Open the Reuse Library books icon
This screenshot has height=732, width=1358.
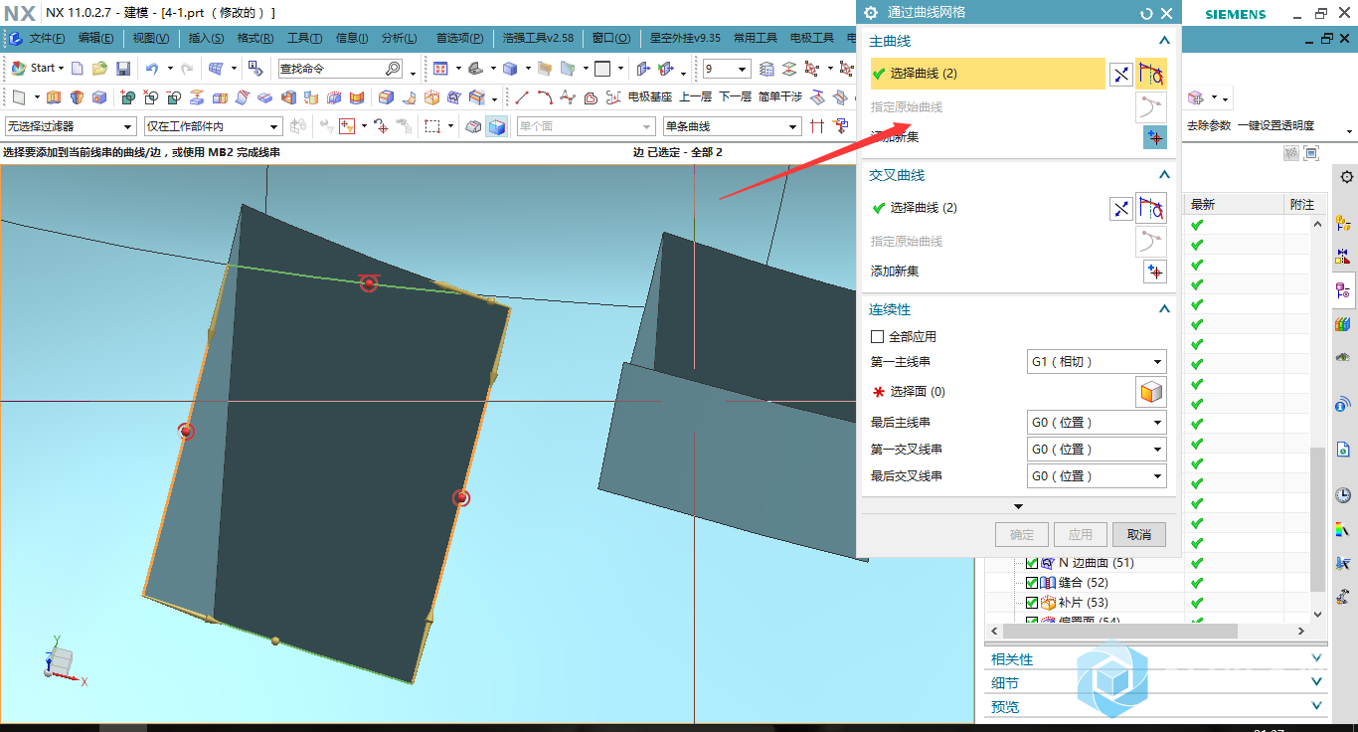click(x=1343, y=323)
